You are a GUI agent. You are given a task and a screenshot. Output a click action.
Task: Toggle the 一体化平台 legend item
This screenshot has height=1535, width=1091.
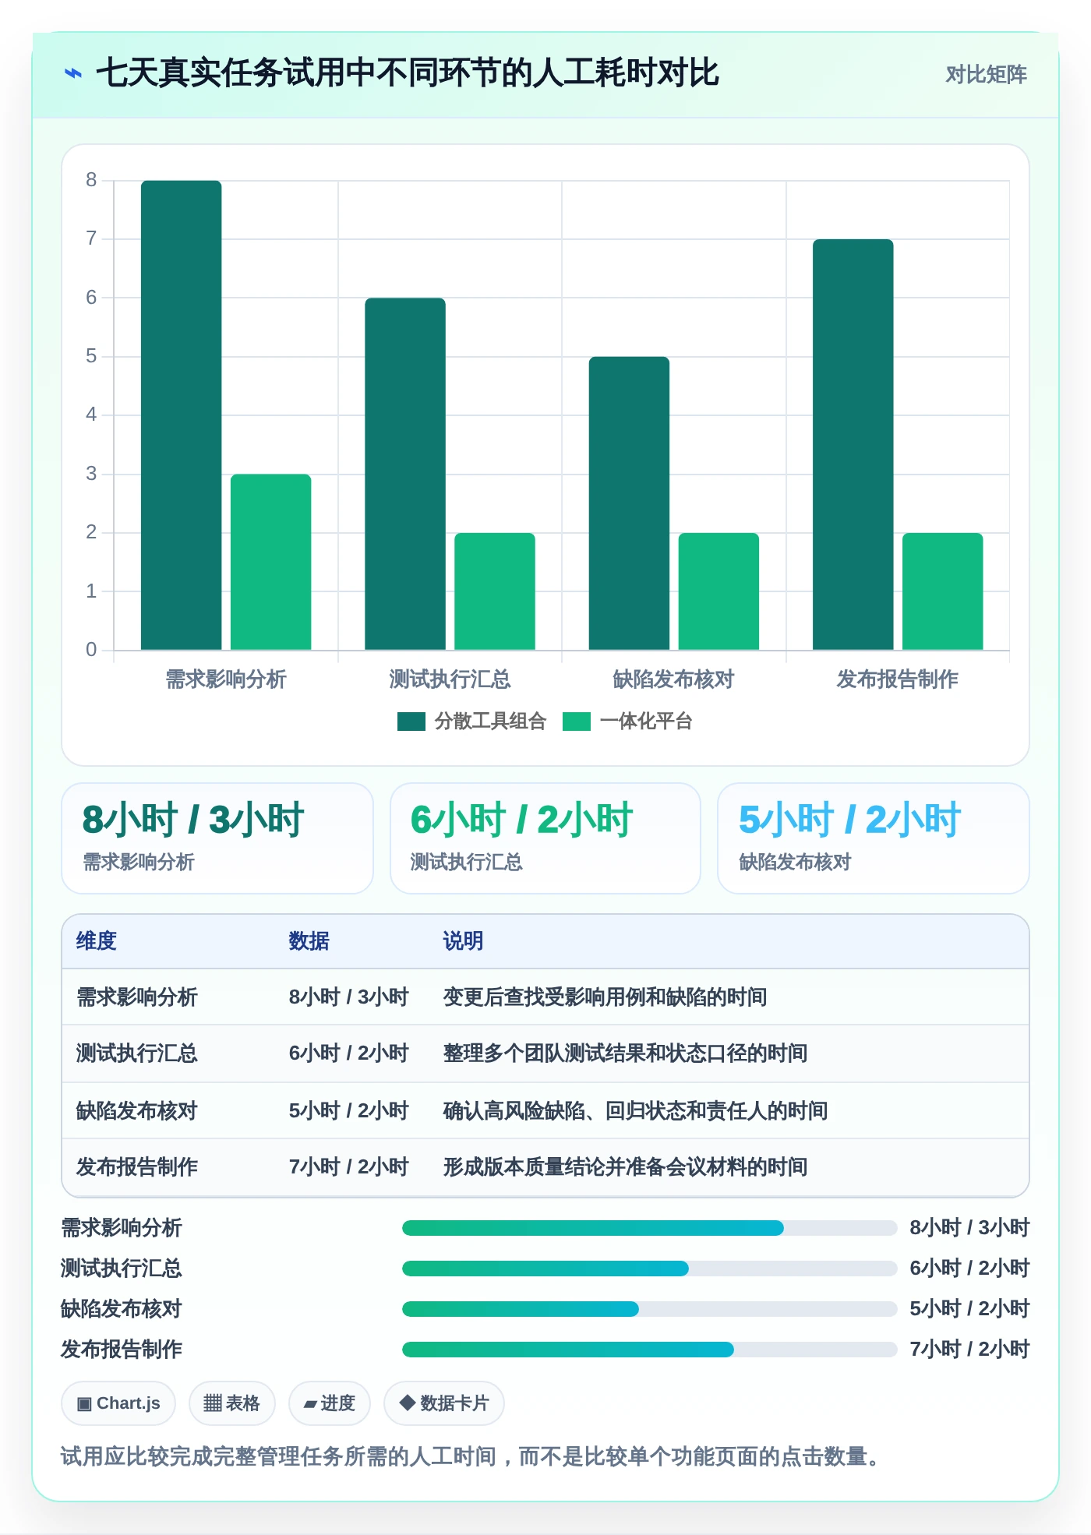coord(627,722)
